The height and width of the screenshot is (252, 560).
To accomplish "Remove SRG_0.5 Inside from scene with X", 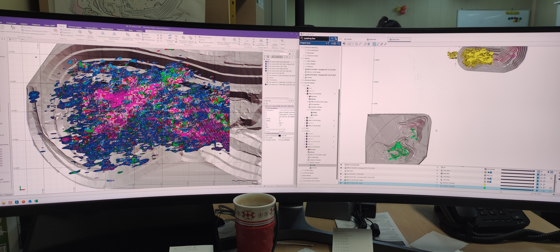I will tap(437, 186).
